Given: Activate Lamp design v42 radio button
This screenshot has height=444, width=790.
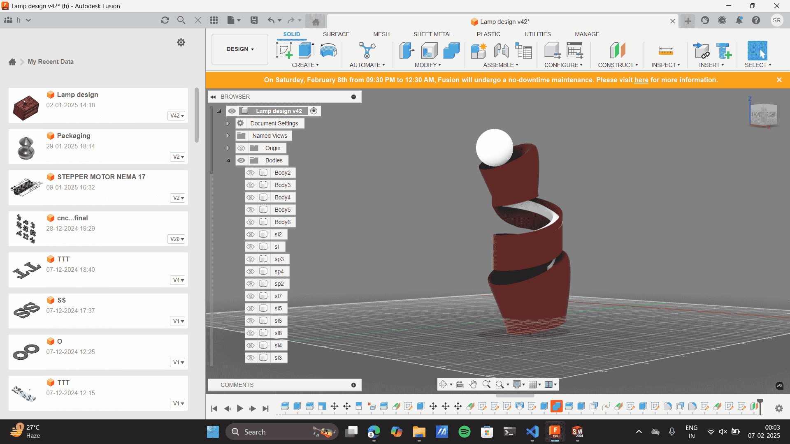Looking at the screenshot, I should click(x=314, y=111).
